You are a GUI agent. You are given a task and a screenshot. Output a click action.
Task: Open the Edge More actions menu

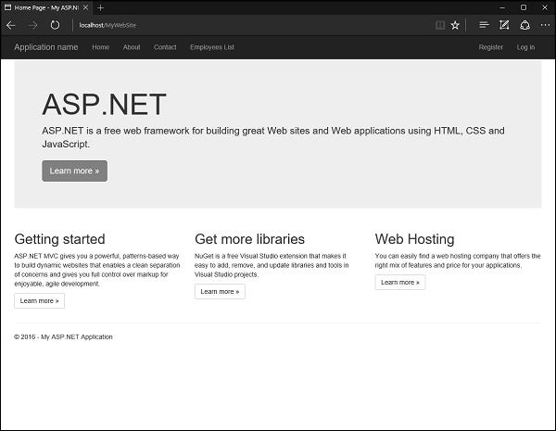click(545, 25)
